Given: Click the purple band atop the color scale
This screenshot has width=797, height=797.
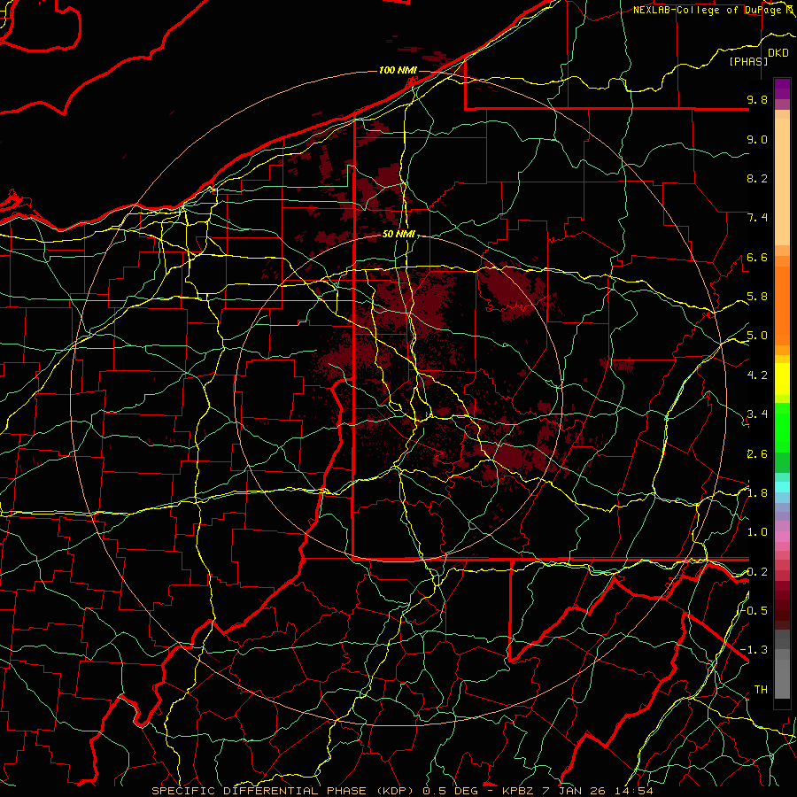Looking at the screenshot, I should 782,89.
